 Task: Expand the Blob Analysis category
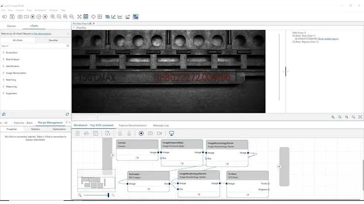(3, 59)
